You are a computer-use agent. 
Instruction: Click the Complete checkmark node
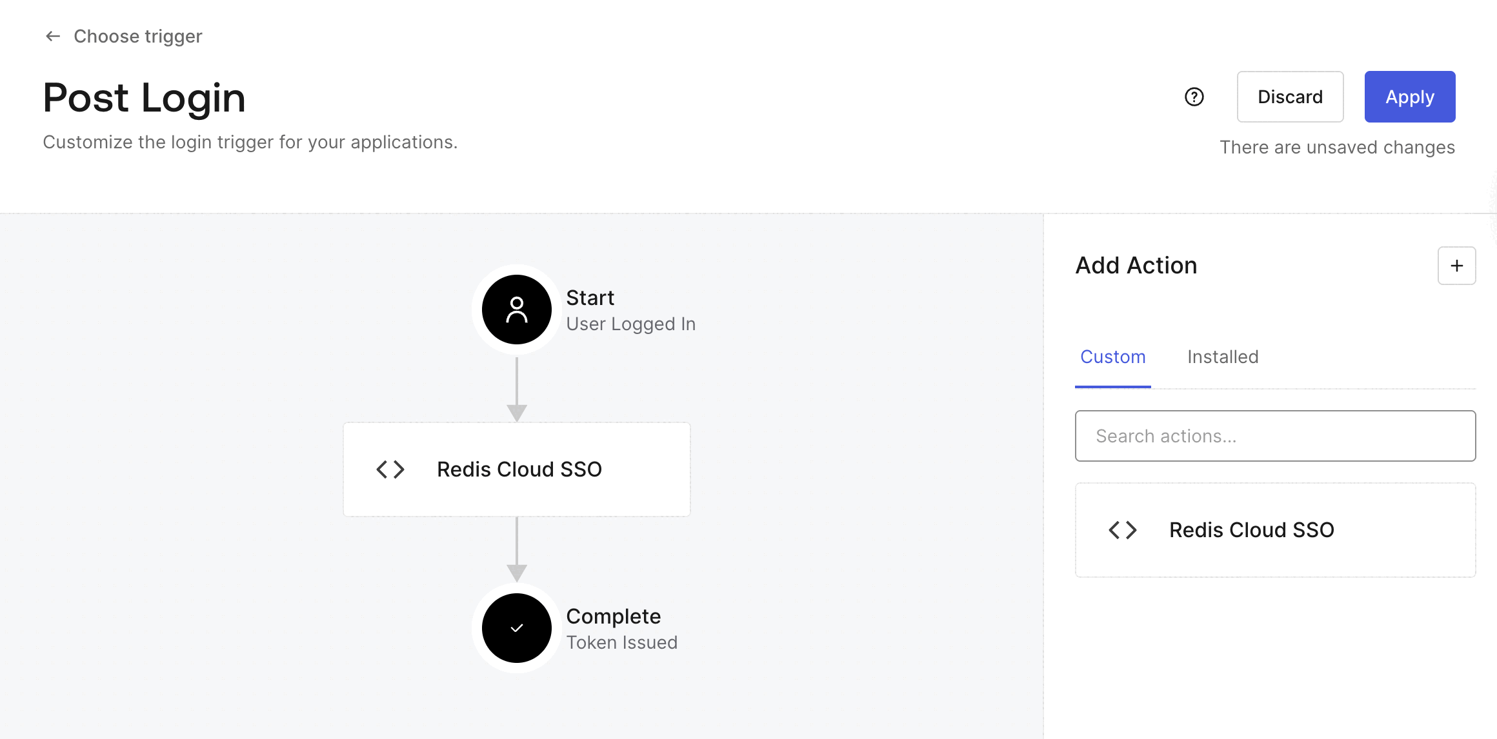coord(517,628)
